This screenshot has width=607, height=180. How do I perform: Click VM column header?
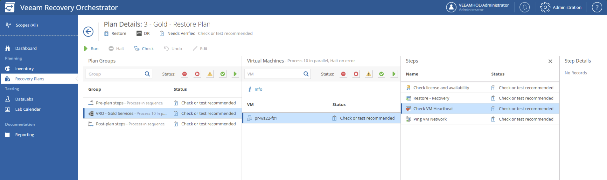coord(250,105)
